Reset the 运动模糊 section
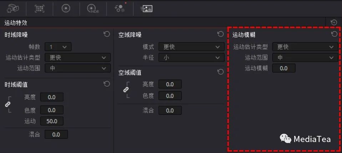 click(x=334, y=34)
